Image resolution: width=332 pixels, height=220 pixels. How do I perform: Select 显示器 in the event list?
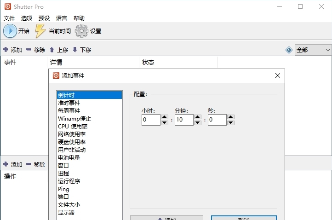coord(89,212)
